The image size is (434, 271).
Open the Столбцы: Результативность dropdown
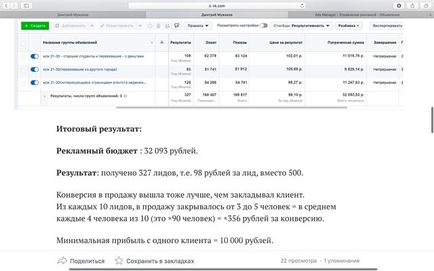[x=303, y=26]
